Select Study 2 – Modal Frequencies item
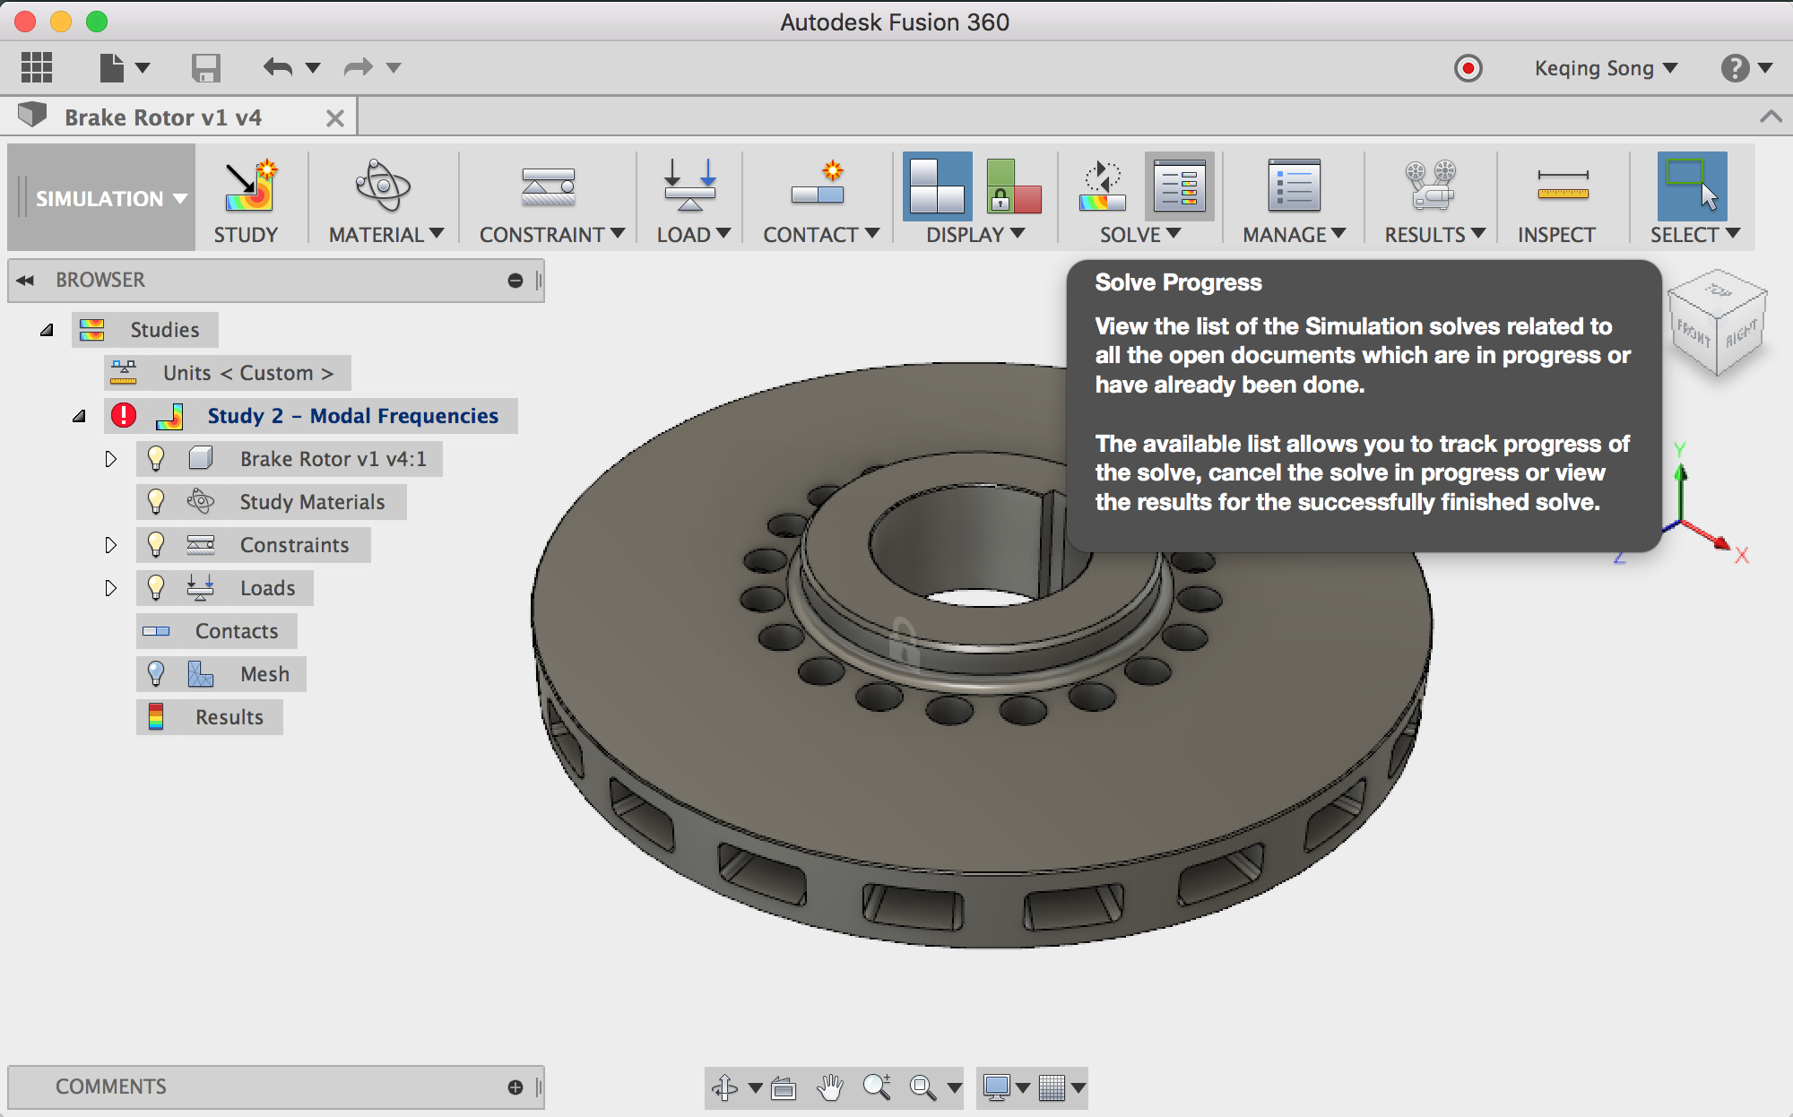The width and height of the screenshot is (1793, 1117). (355, 414)
